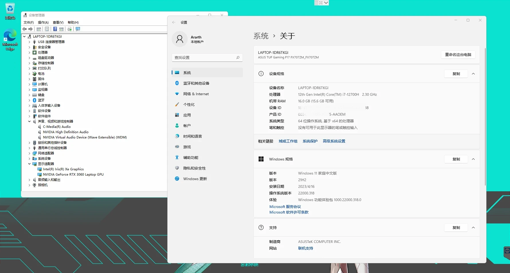Click the Update driver toolbar icon

[x=69, y=29]
